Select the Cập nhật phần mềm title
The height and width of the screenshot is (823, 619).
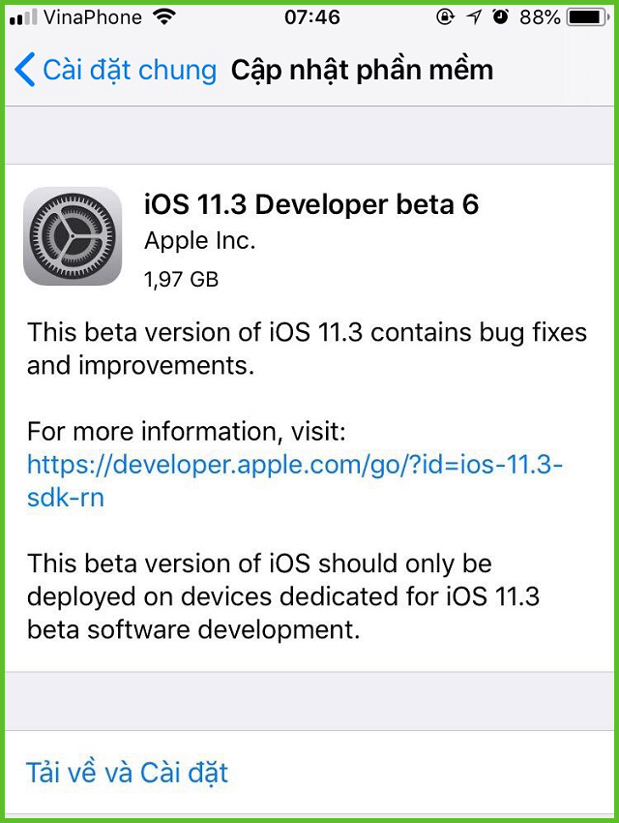tap(362, 69)
